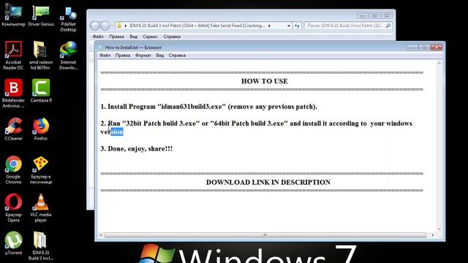Click Notepad vertical scrollbar up arrow
This screenshot has height=263, width=468.
click(x=439, y=64)
